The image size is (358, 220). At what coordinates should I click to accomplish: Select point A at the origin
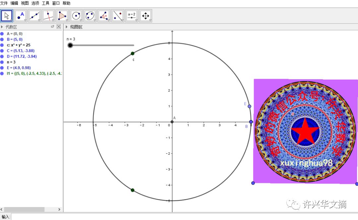coord(172,122)
